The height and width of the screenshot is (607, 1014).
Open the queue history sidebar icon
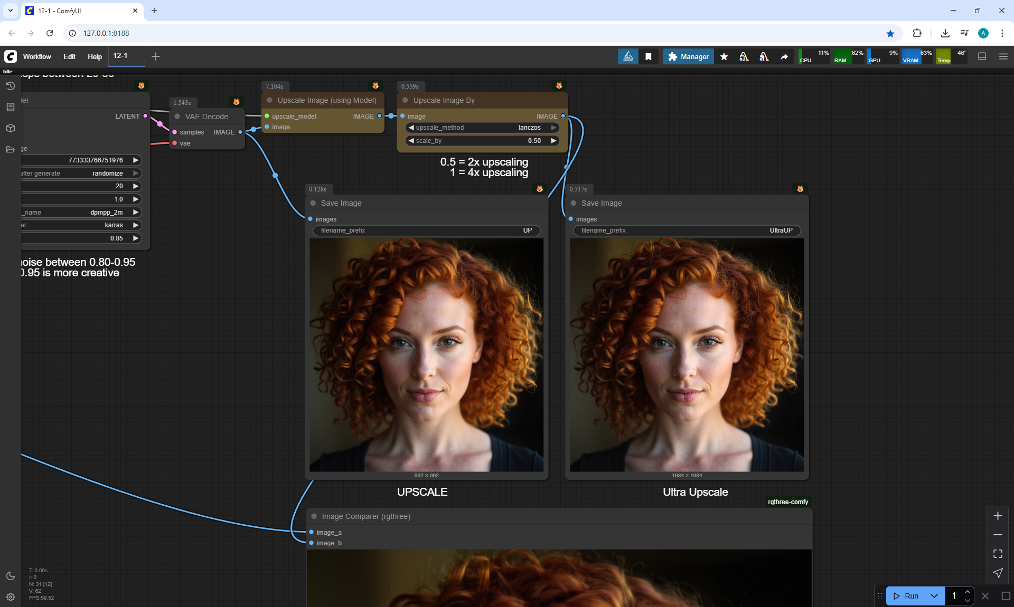10,86
